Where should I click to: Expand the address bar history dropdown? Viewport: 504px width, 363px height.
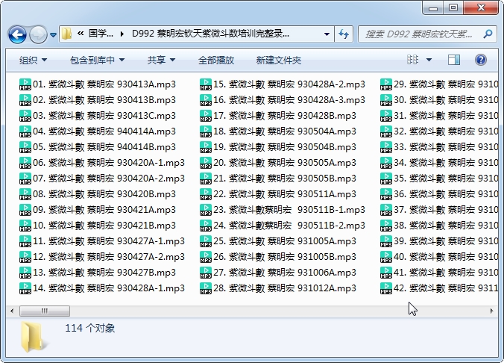pos(327,34)
